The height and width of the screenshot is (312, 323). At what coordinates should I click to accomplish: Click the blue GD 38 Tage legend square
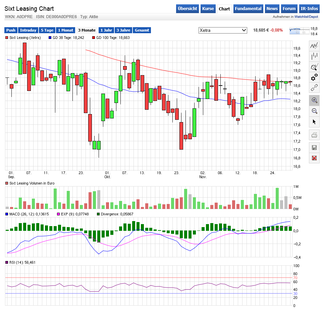(50, 38)
